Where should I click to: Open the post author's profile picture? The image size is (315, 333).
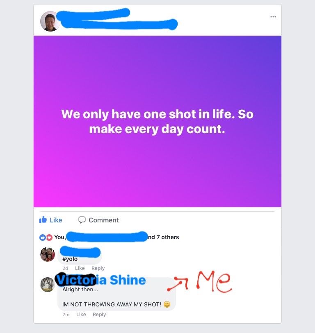50,21
